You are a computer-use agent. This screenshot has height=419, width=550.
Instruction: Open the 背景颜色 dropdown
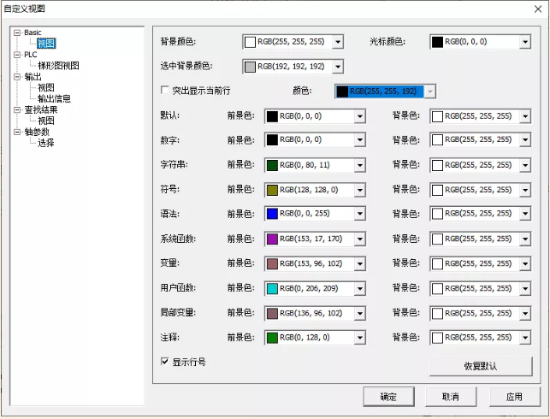337,42
